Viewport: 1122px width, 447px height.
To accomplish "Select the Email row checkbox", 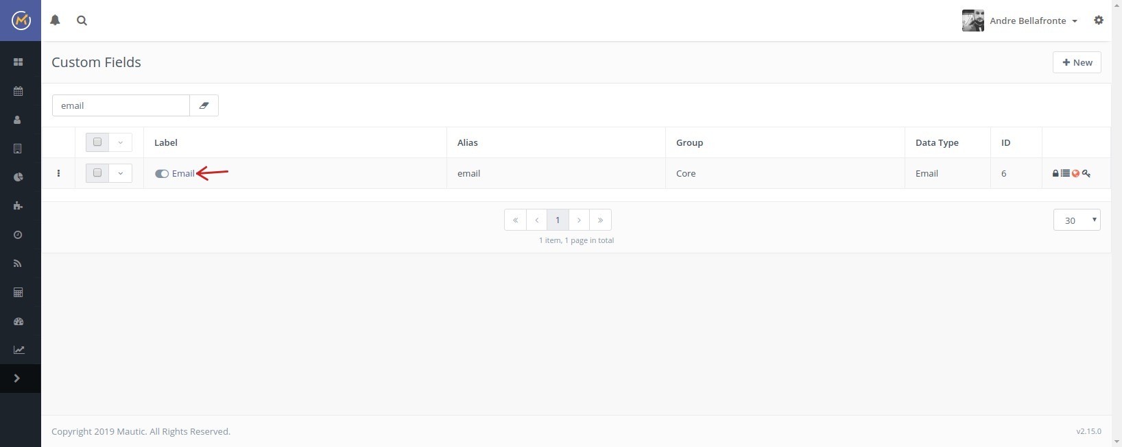I will coord(97,173).
